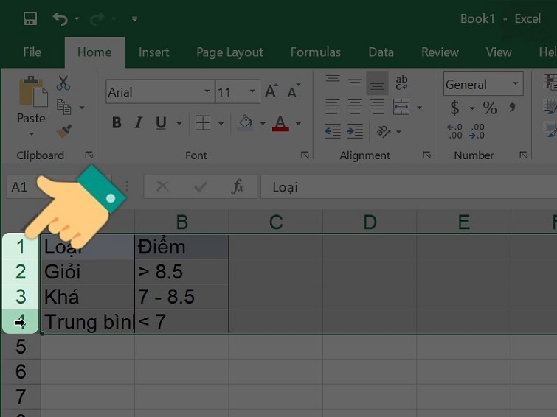Click the Paste clipboard icon

tap(33, 91)
